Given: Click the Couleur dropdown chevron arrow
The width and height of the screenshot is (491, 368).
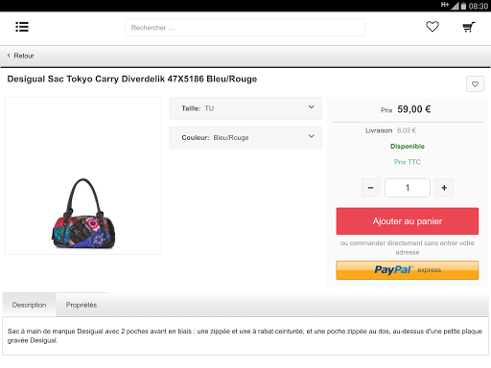Looking at the screenshot, I should tap(312, 136).
